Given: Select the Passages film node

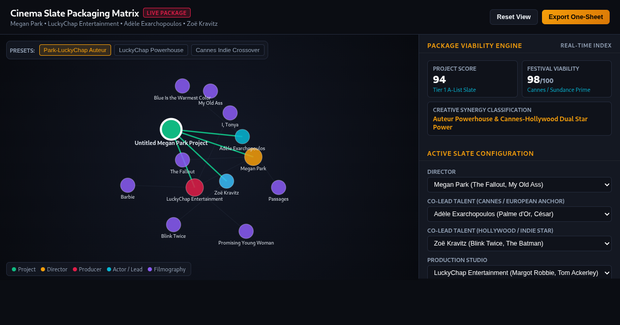Looking at the screenshot, I should click(x=278, y=188).
